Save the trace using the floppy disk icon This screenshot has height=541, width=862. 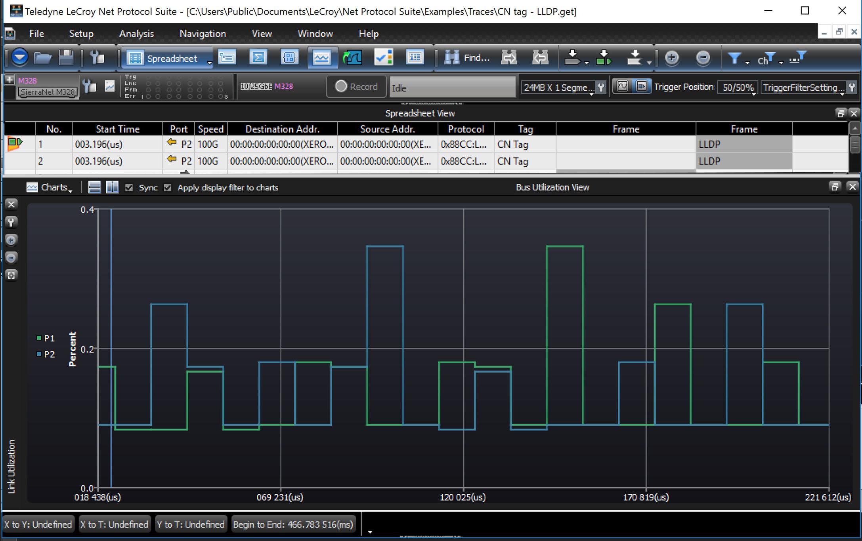pos(66,58)
